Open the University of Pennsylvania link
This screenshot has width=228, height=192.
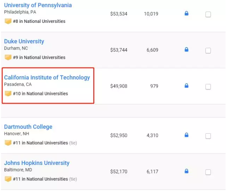(38, 5)
